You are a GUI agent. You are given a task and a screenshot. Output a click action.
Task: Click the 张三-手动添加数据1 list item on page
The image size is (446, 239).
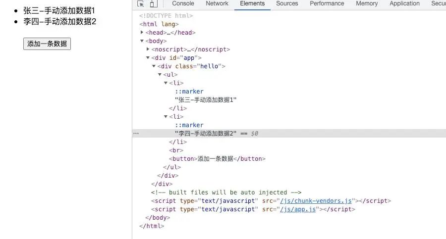click(x=59, y=11)
